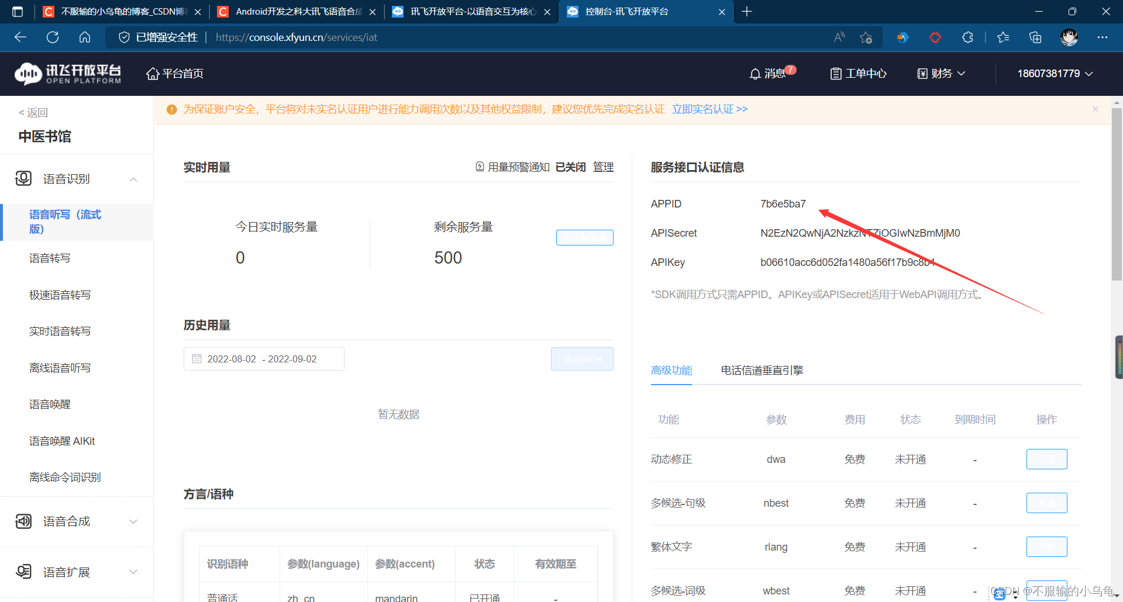The width and height of the screenshot is (1123, 602).
Task: Select 语音唤醒 in sidebar
Action: (x=50, y=404)
